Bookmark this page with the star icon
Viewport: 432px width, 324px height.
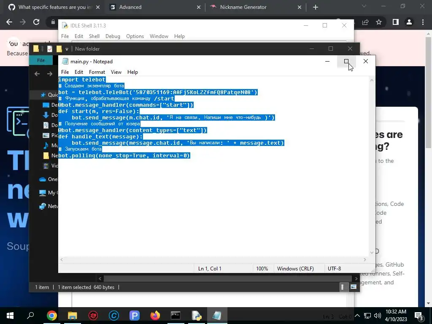click(x=379, y=22)
